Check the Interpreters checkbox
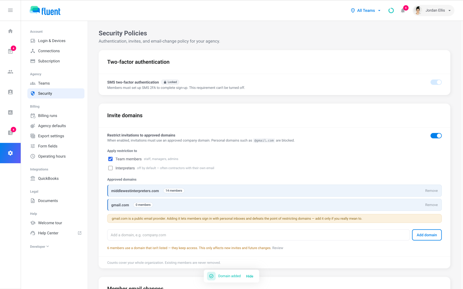 [110, 168]
